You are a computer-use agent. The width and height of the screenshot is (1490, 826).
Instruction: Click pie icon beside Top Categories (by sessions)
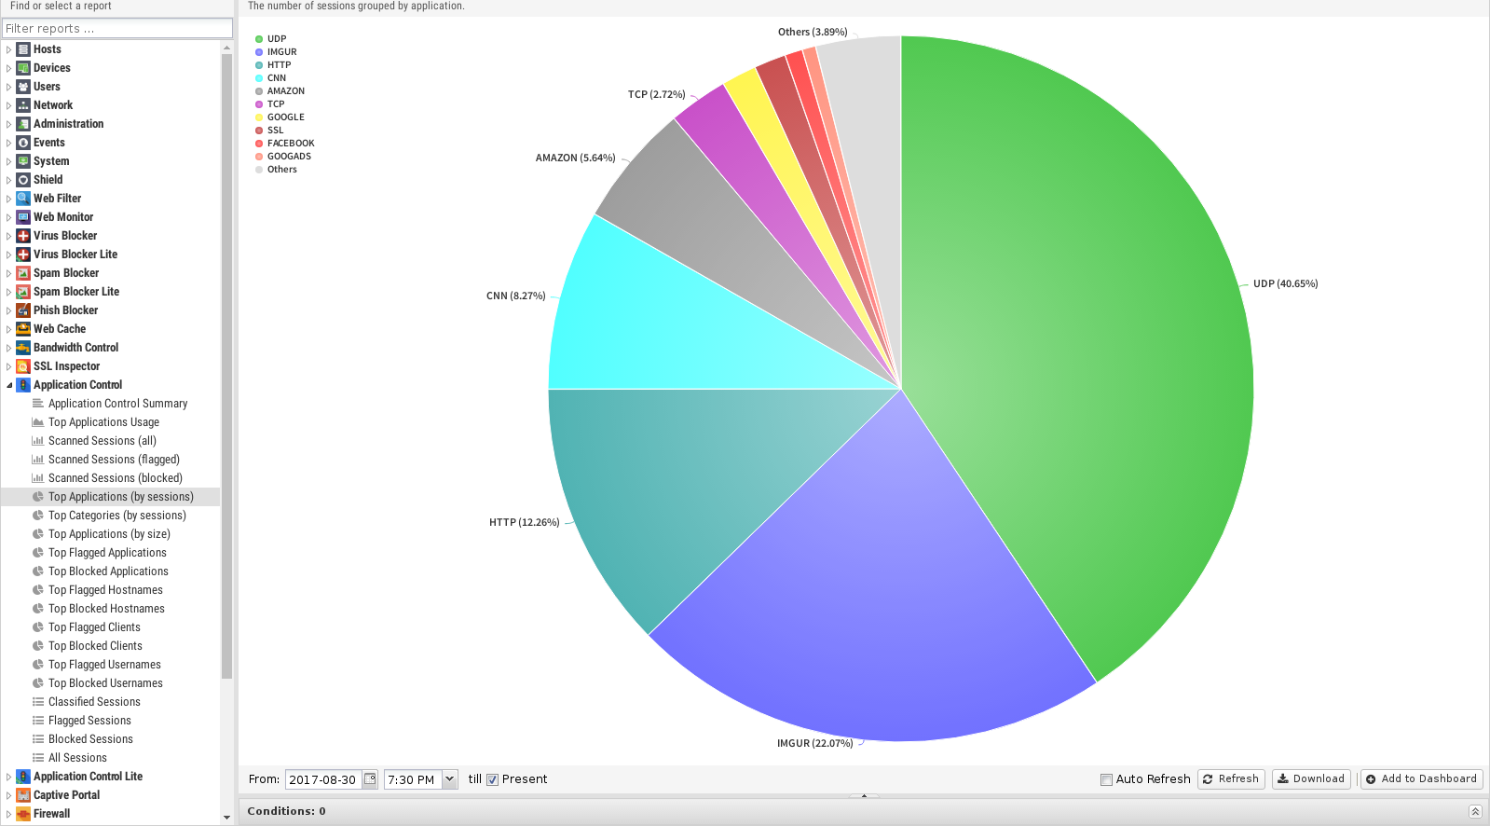[38, 516]
